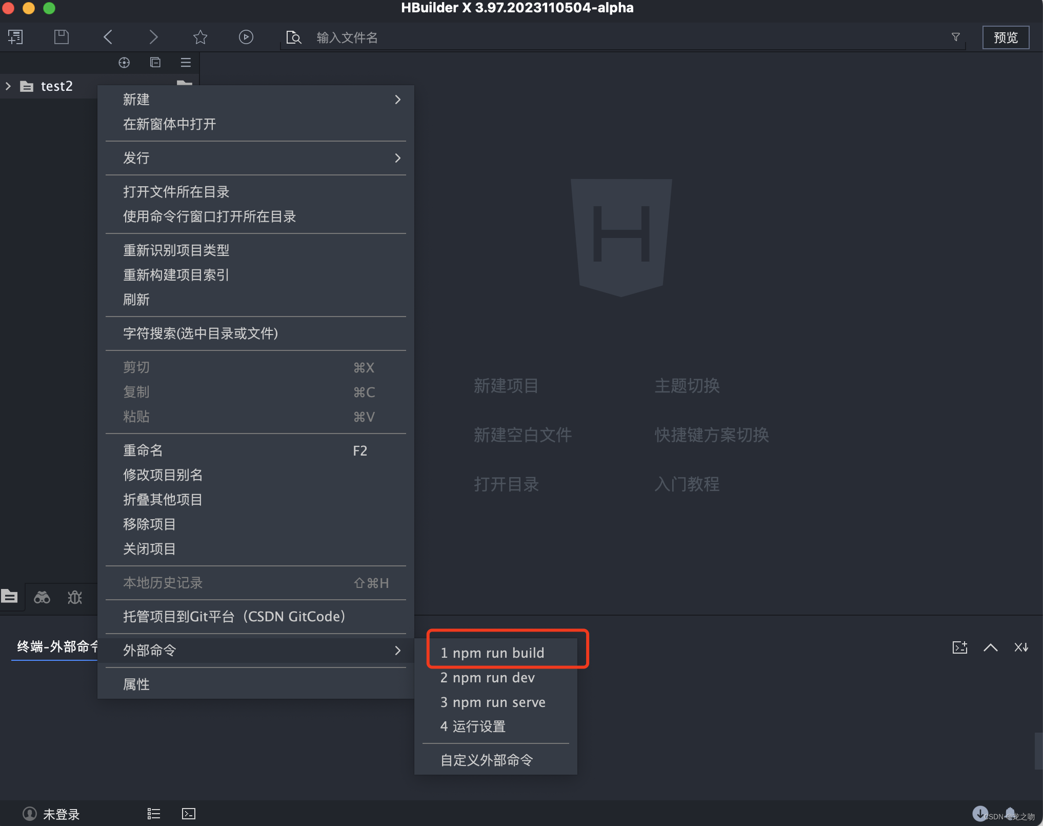Choose 关闭项目
Screen dimensions: 1043x826
coord(256,549)
